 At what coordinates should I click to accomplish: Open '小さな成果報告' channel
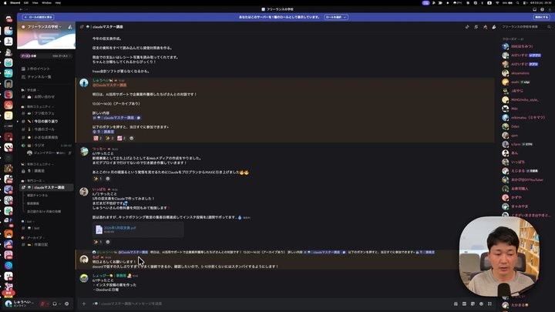tap(46, 137)
